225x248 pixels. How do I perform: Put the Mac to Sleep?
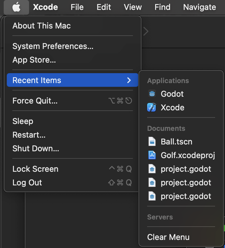[x=23, y=121]
